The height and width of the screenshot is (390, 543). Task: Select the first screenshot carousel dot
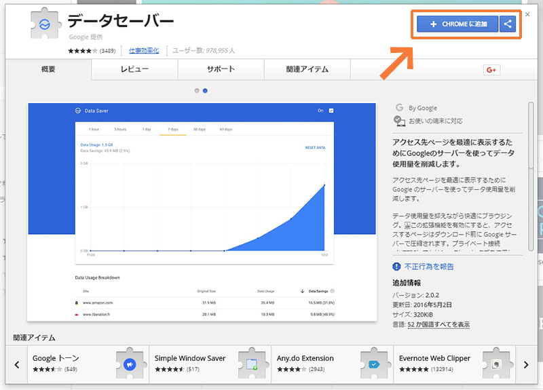click(197, 91)
